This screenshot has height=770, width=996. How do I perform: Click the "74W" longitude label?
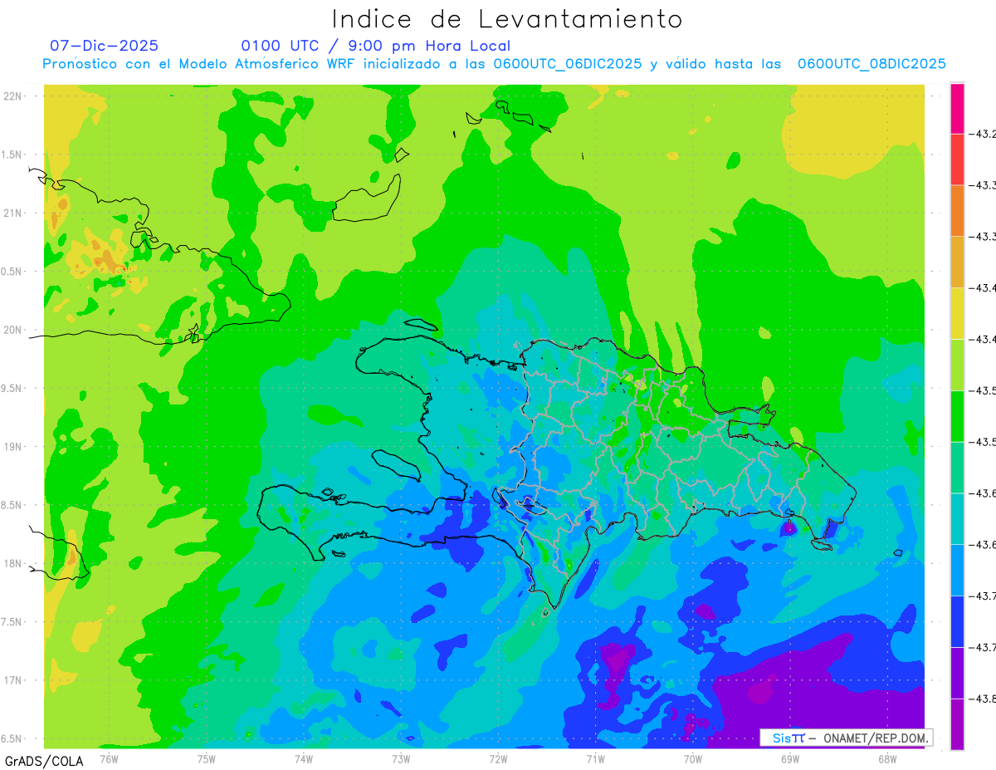pyautogui.click(x=304, y=758)
